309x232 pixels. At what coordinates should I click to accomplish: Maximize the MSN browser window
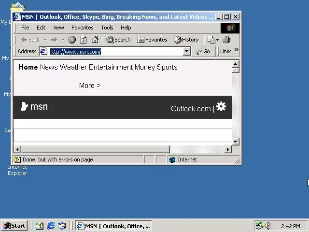pos(226,17)
